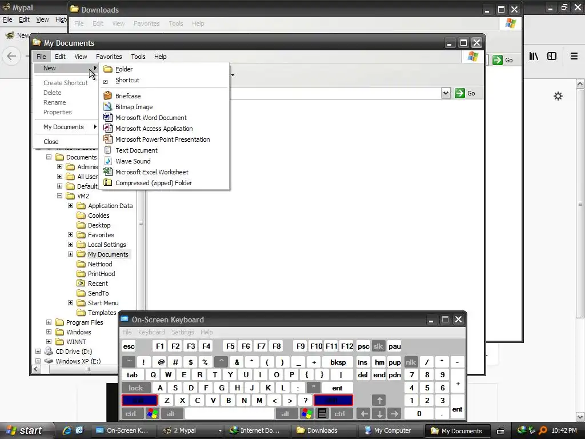Switch to the Downloads taskbar button
The height and width of the screenshot is (439, 585).
[323, 430]
